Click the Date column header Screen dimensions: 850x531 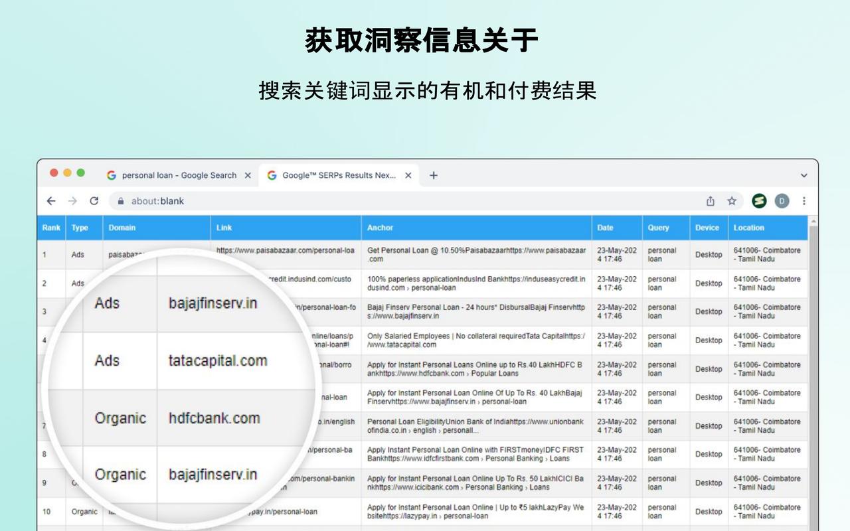tap(617, 228)
